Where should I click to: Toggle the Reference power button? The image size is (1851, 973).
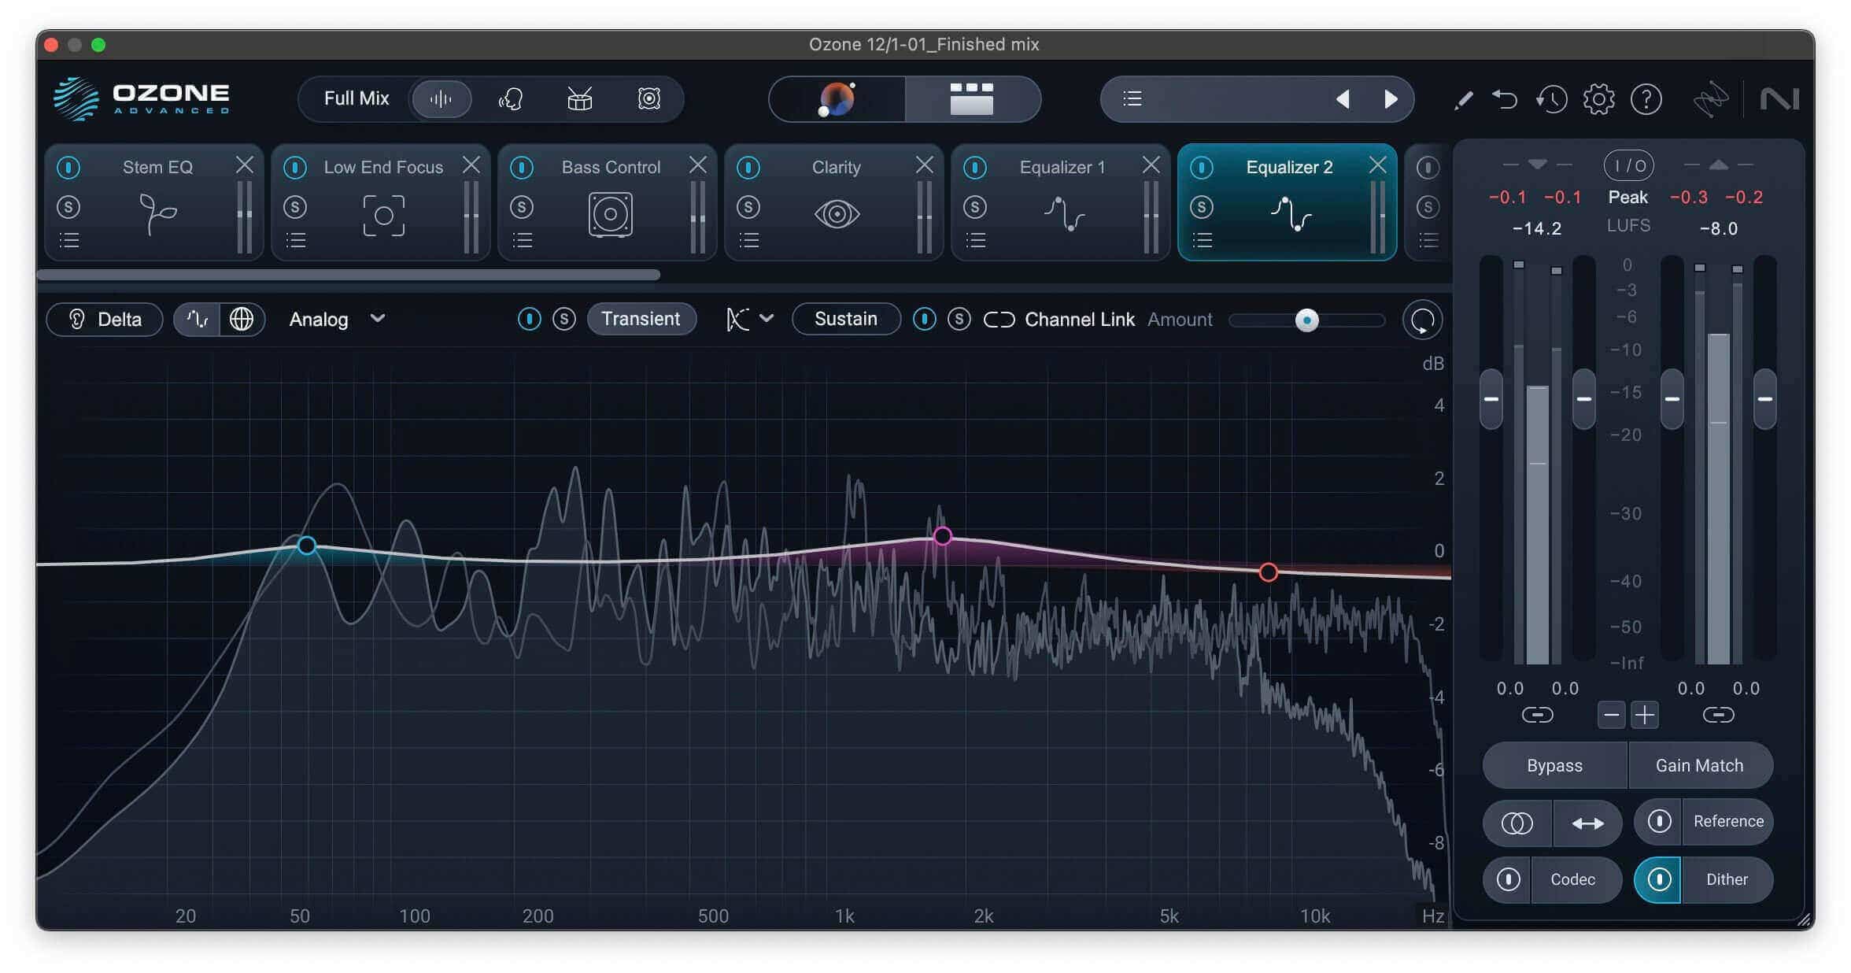pos(1659,821)
